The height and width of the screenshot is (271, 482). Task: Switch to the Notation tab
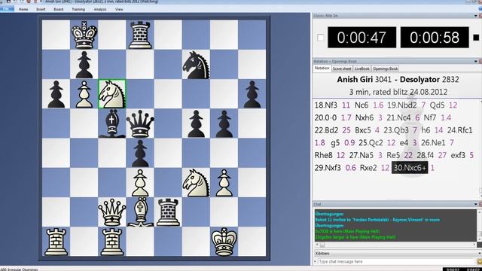click(322, 69)
